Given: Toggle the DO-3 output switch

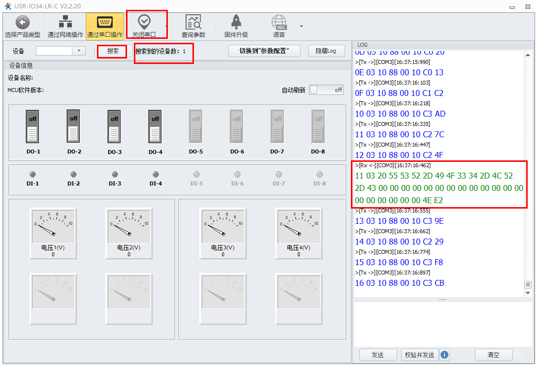Looking at the screenshot, I should [x=114, y=126].
